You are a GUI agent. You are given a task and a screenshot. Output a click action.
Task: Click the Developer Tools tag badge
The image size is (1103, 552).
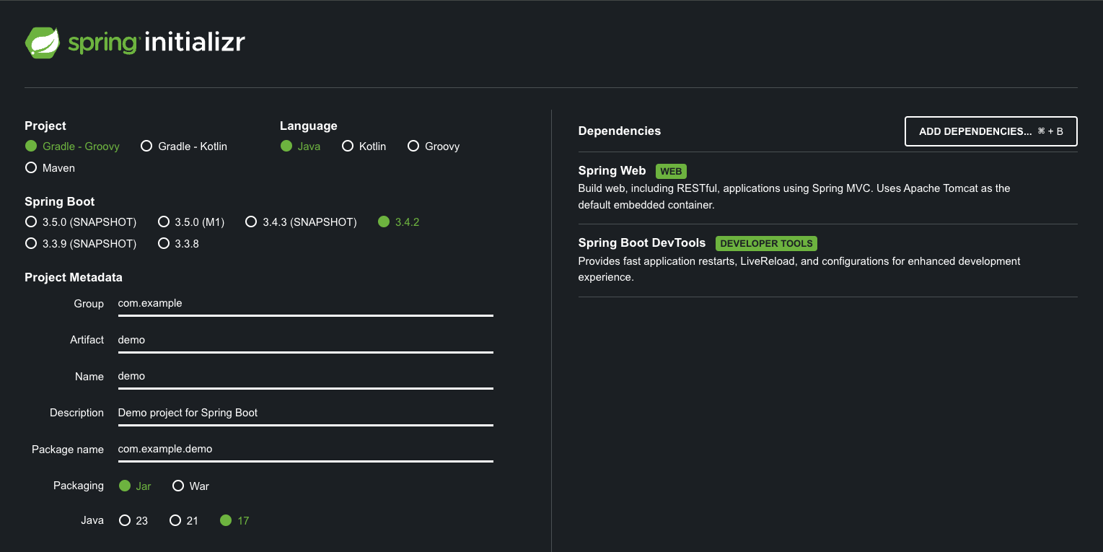coord(766,244)
